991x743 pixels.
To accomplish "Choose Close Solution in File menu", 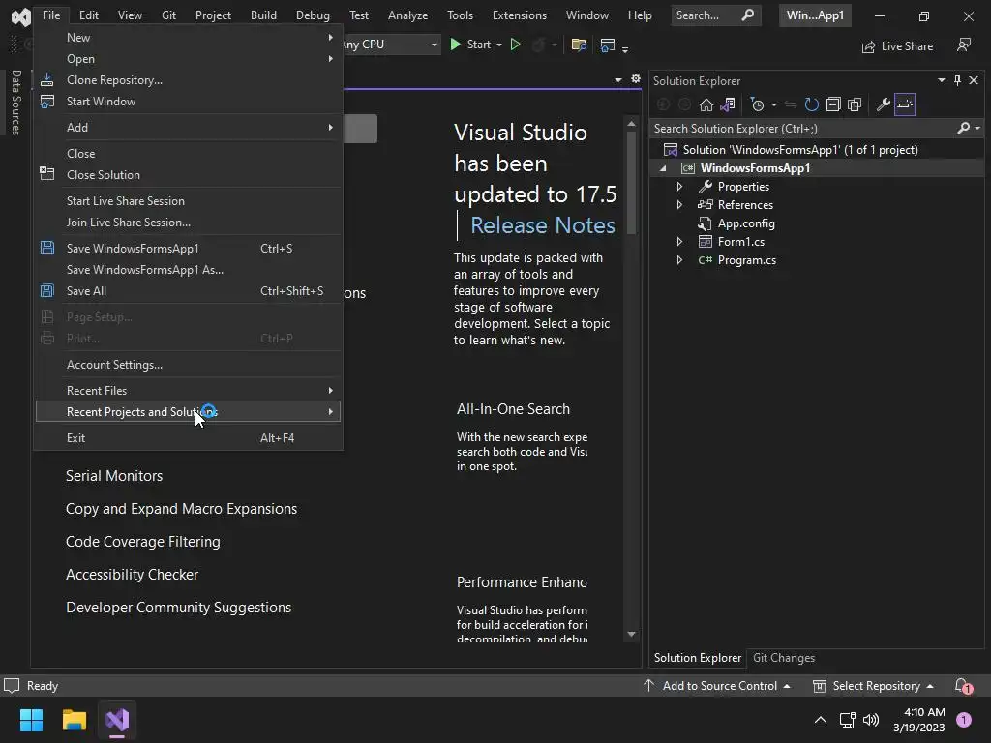I will pos(189,175).
